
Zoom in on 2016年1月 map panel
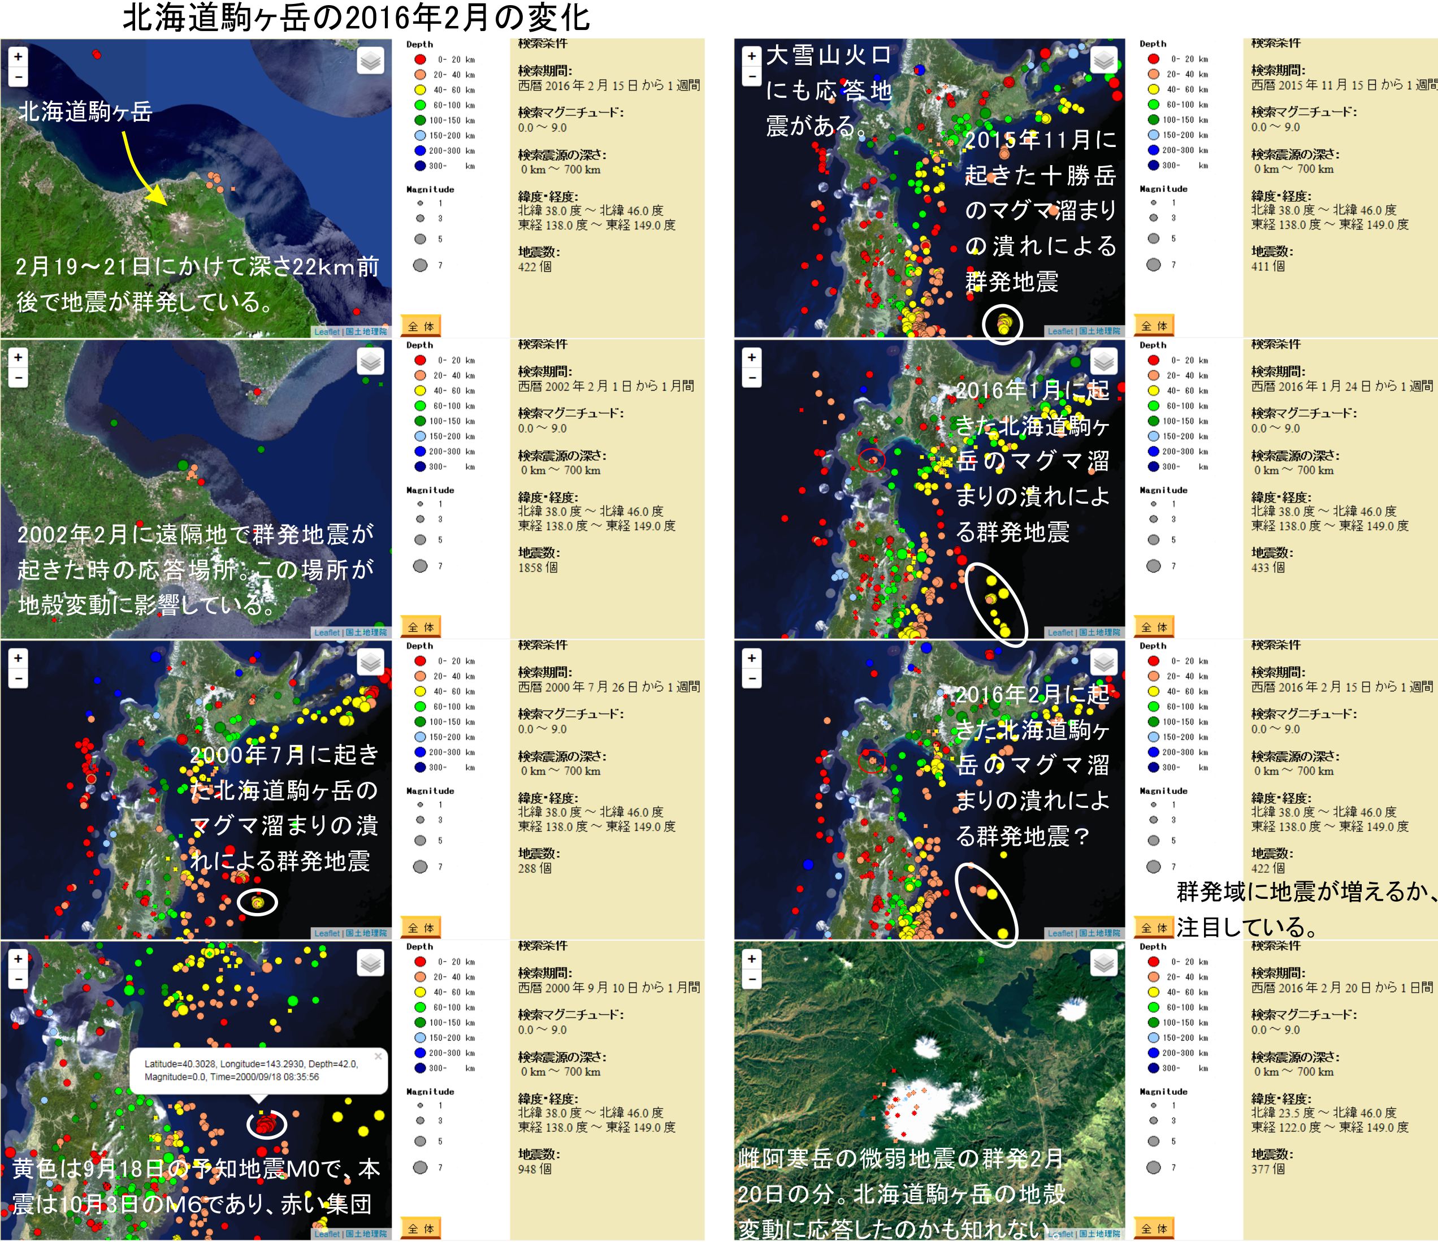click(x=752, y=357)
